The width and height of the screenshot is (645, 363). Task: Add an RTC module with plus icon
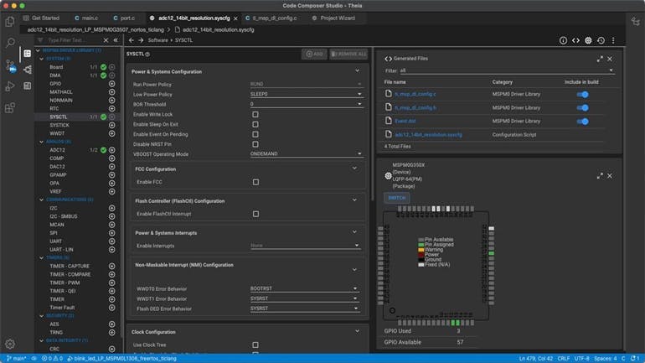(x=112, y=109)
